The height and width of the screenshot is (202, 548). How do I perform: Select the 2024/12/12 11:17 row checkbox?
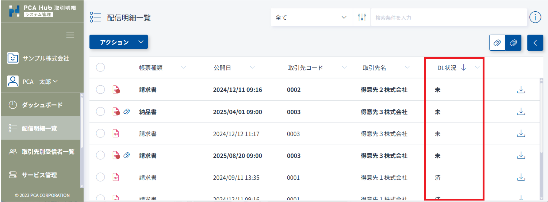coord(100,133)
